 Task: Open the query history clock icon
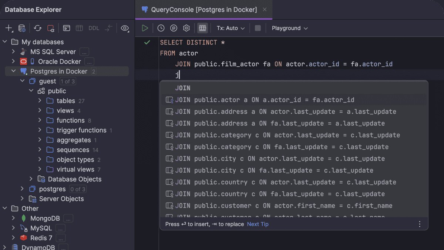(161, 28)
